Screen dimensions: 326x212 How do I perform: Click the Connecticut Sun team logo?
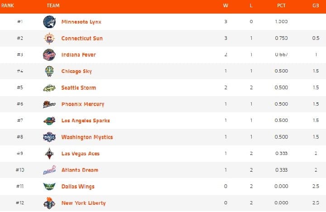pos(49,38)
